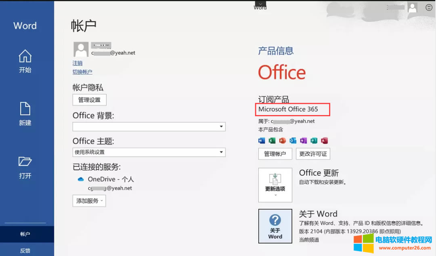The width and height of the screenshot is (436, 256).
Task: Switch to the 开始 sidebar item
Action: pos(25,61)
